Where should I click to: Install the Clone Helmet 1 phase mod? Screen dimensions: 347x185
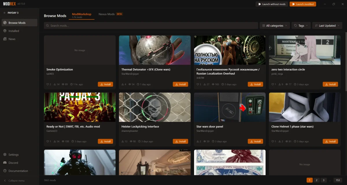[330, 141]
